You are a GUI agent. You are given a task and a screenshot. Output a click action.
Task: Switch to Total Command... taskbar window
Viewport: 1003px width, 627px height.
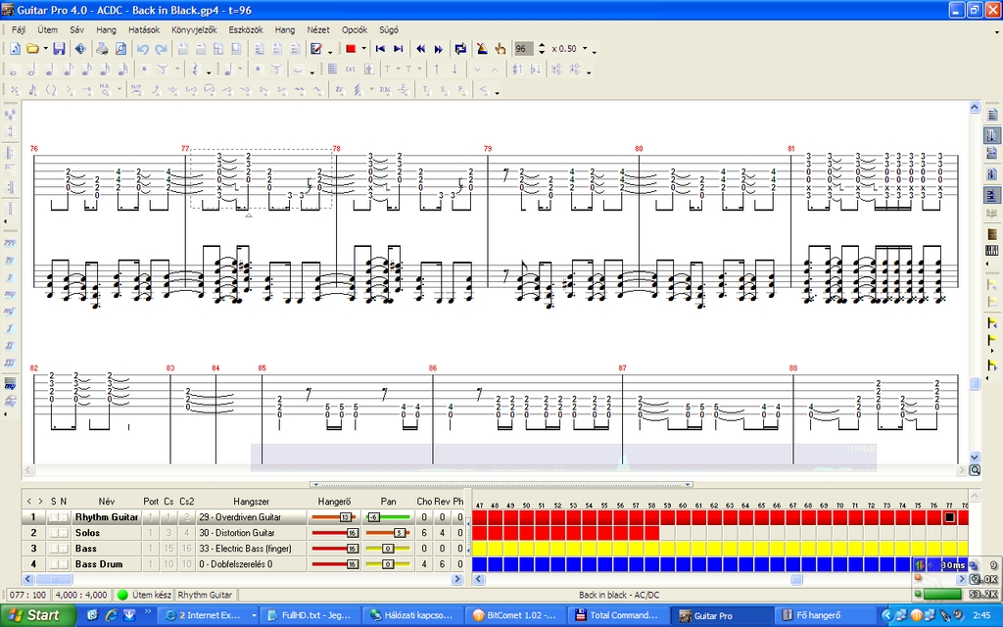click(619, 615)
